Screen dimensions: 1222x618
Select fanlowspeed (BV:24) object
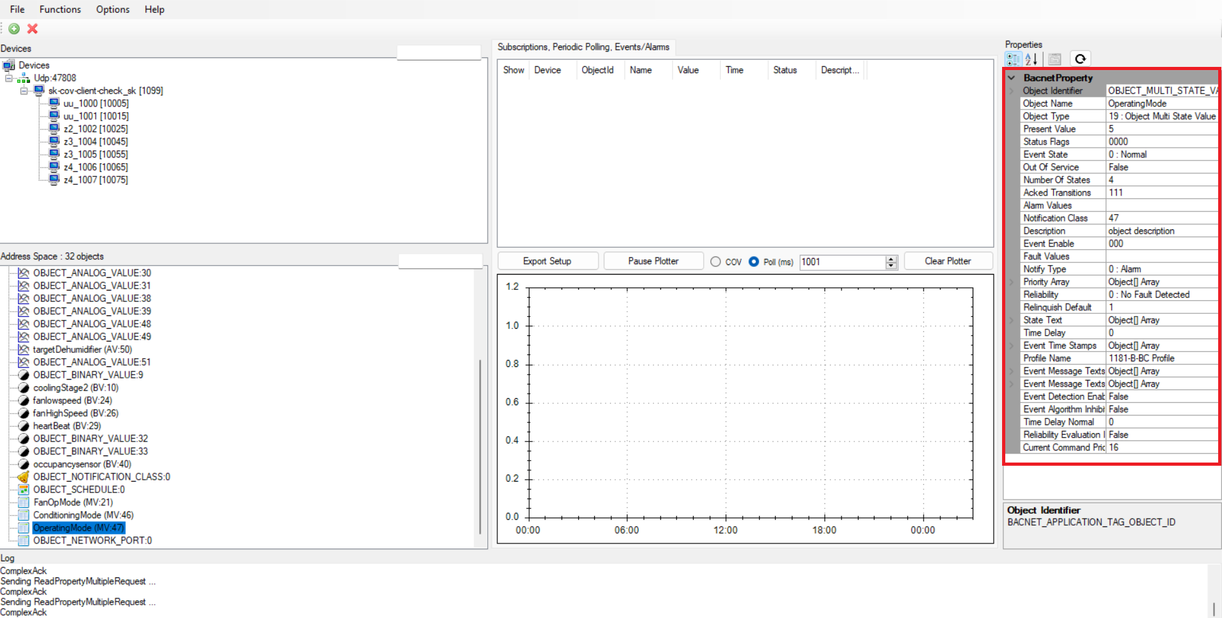click(x=73, y=400)
